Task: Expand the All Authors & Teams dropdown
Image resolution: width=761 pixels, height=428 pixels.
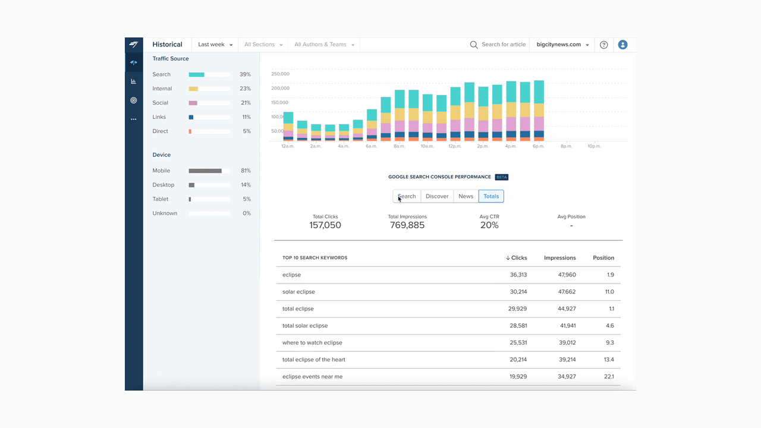Action: pos(325,45)
